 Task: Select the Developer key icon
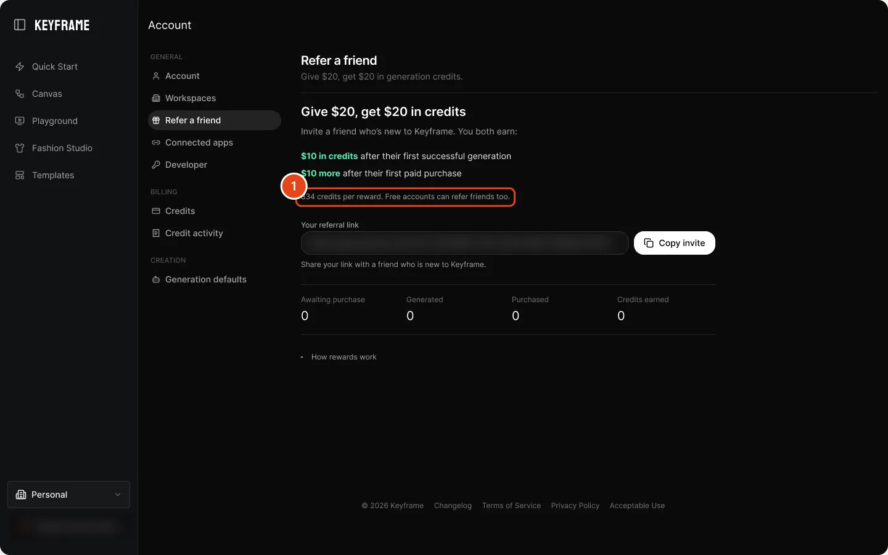coord(156,165)
